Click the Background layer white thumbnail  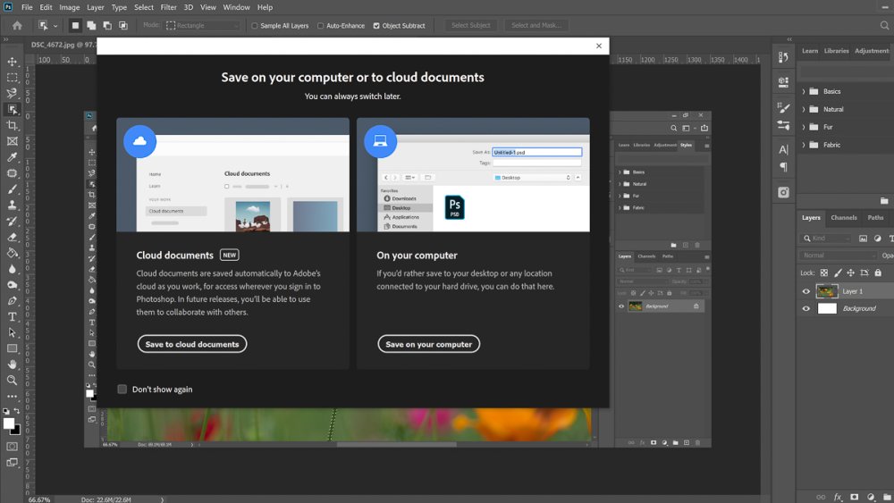tap(827, 309)
